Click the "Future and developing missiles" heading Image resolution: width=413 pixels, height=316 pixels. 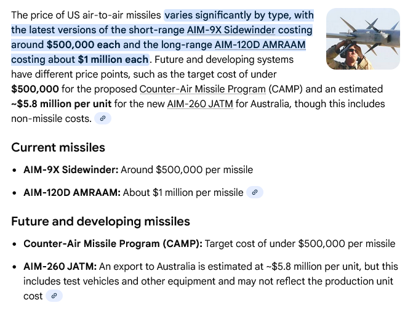click(100, 221)
